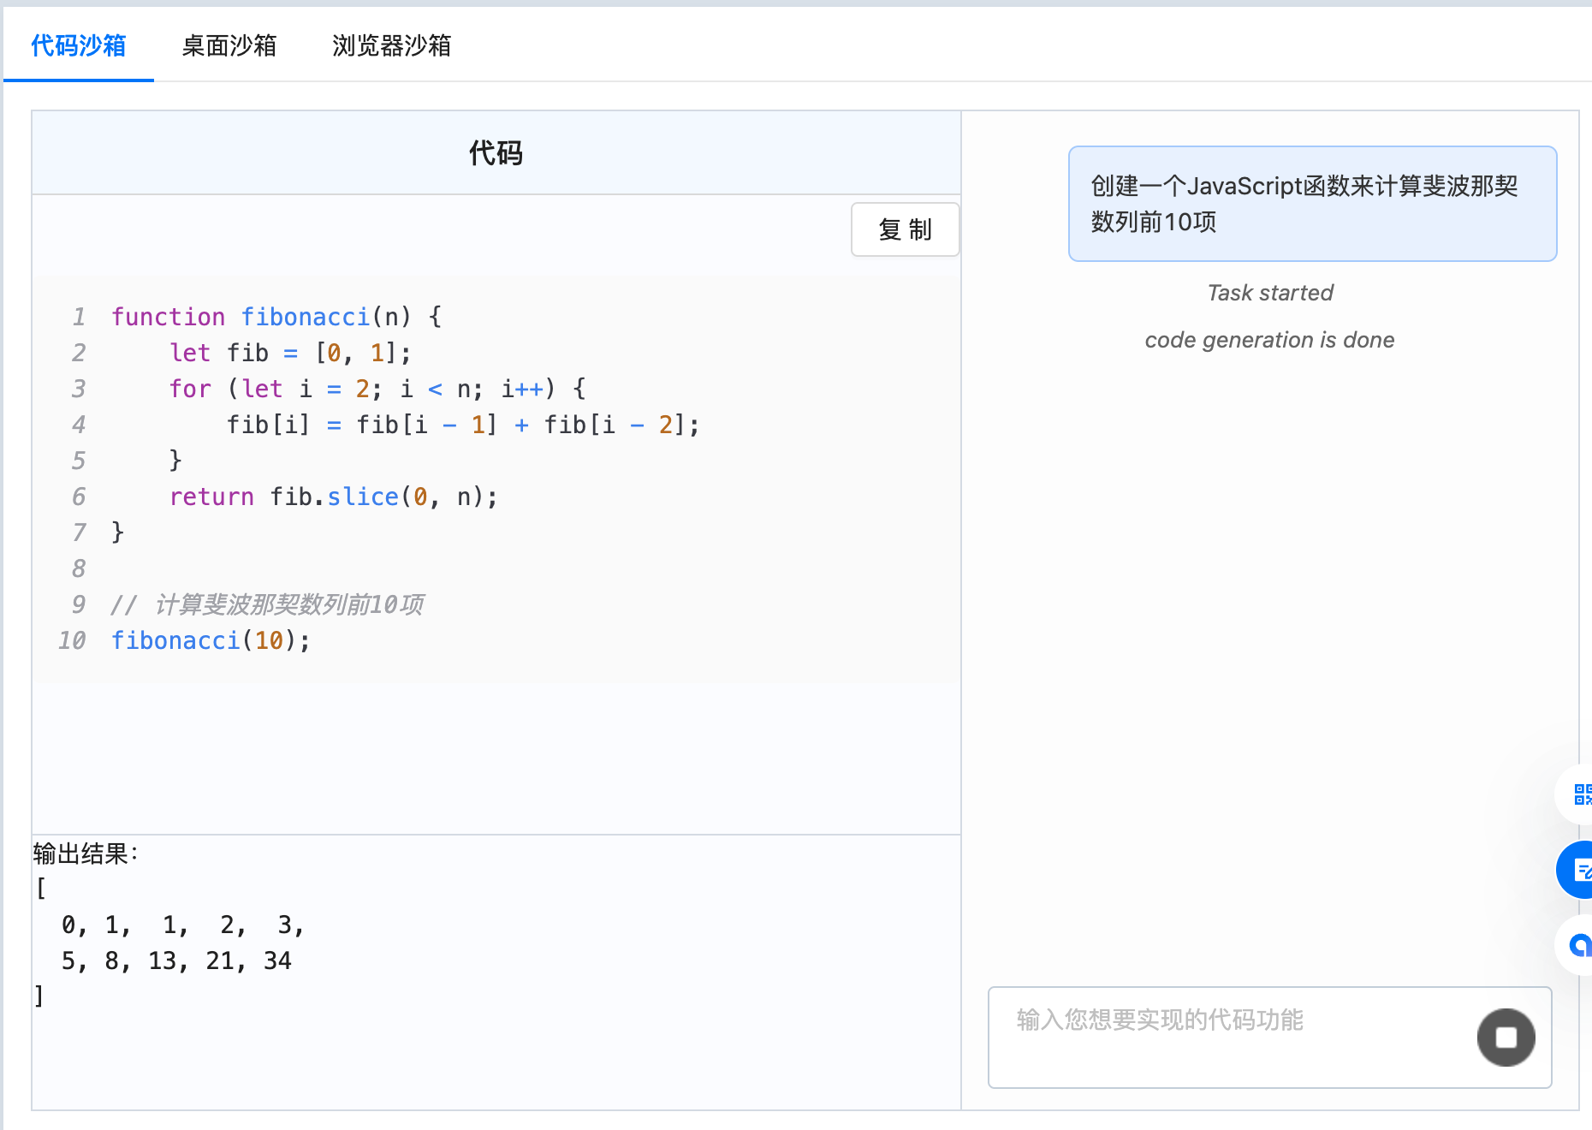Open the 桌面沙箱 tab
This screenshot has width=1592, height=1130.
[229, 45]
